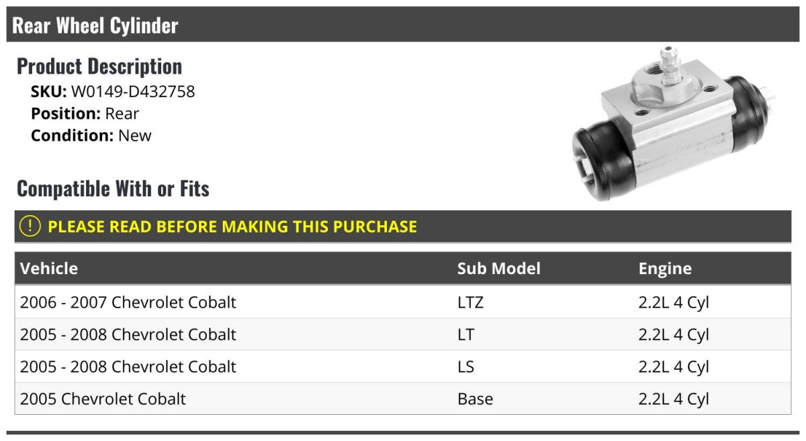This screenshot has height=441, width=806.
Task: Select the SKU number W0149-D432758
Action: pyautogui.click(x=133, y=92)
